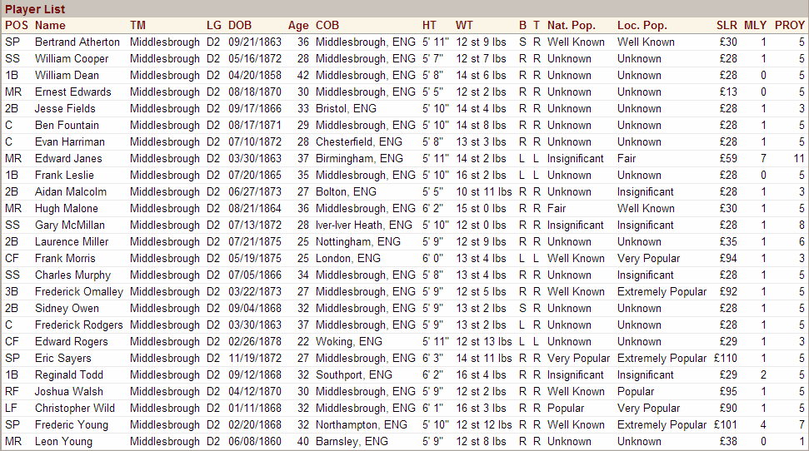Open player William Cooper
The width and height of the screenshot is (809, 451).
[72, 58]
